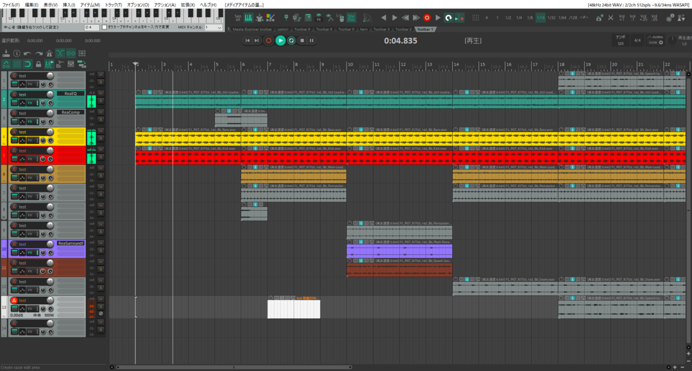Click the Sen all toolbar icon

coord(238,18)
